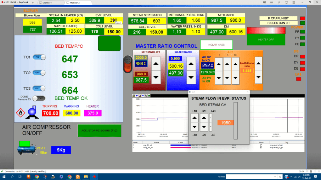The height and width of the screenshot is (180, 321).
Task: Click taskbar search magnifier
Action: 12,177
